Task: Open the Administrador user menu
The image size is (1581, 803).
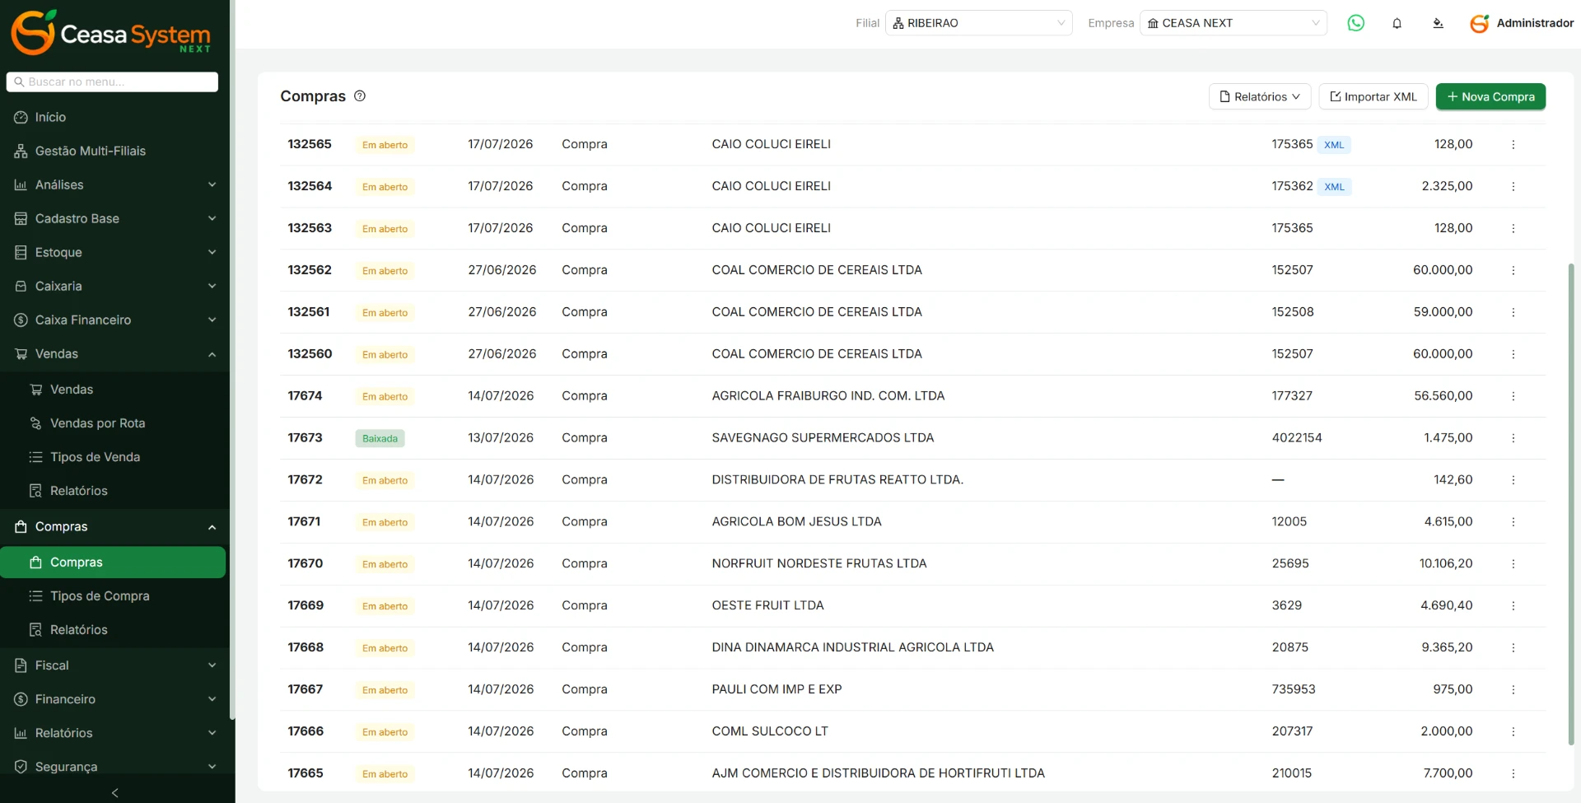Action: (x=1522, y=23)
